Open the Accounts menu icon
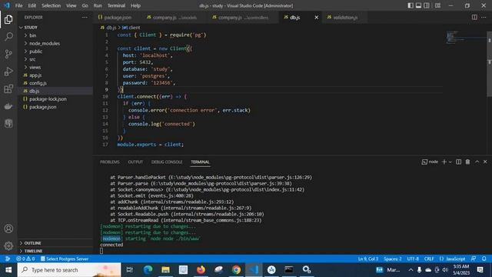 (8, 229)
